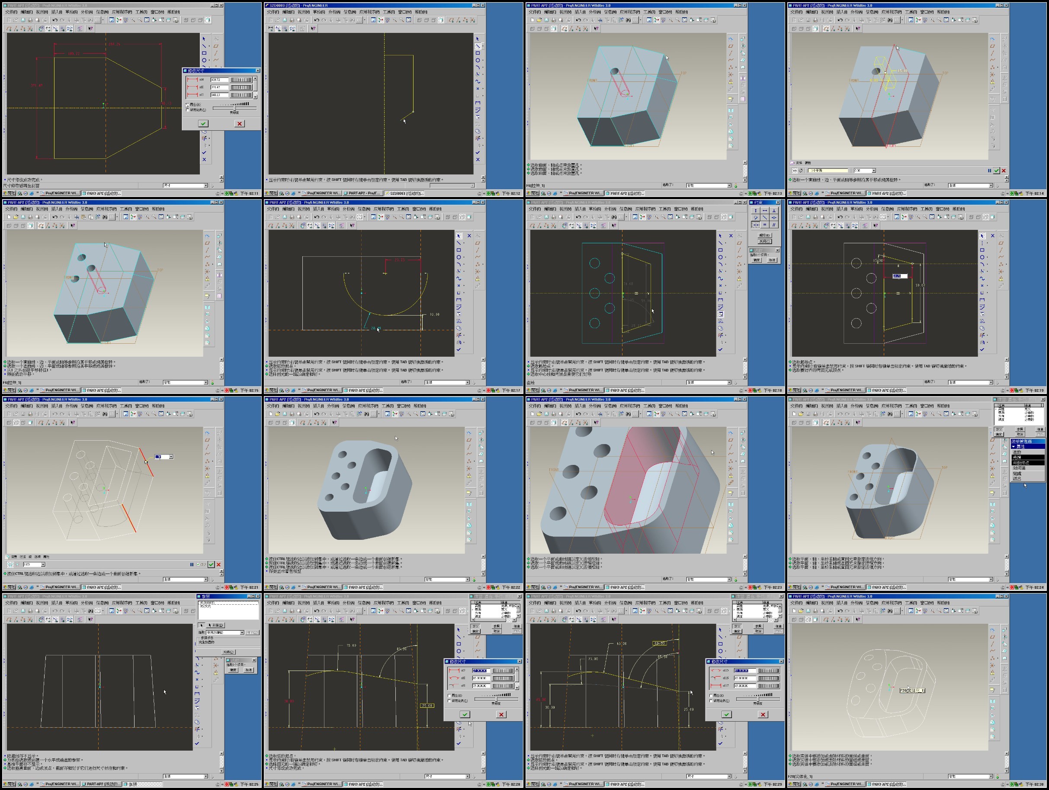Viewport: 1049px width, 790px height.
Task: Tick the 再生(R) checkbox in 02:29 dialog
Action: coord(711,696)
